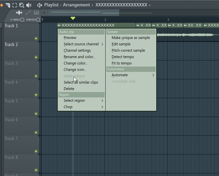Expand the Select source channel submenu
The height and width of the screenshot is (176, 219).
81,44
